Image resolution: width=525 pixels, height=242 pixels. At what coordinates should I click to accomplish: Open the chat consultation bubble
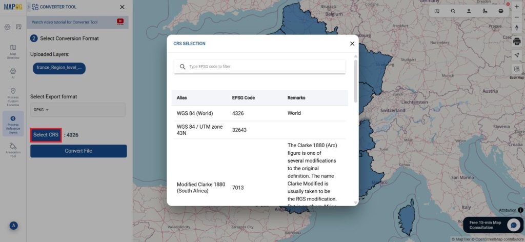514,225
